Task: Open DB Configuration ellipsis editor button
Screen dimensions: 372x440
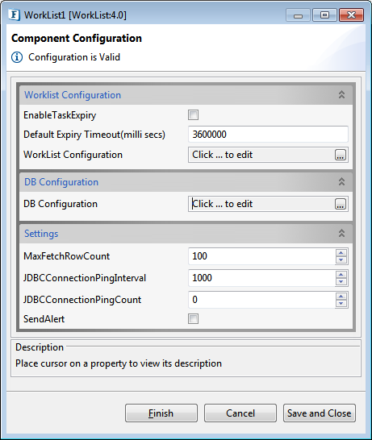Action: tap(341, 204)
